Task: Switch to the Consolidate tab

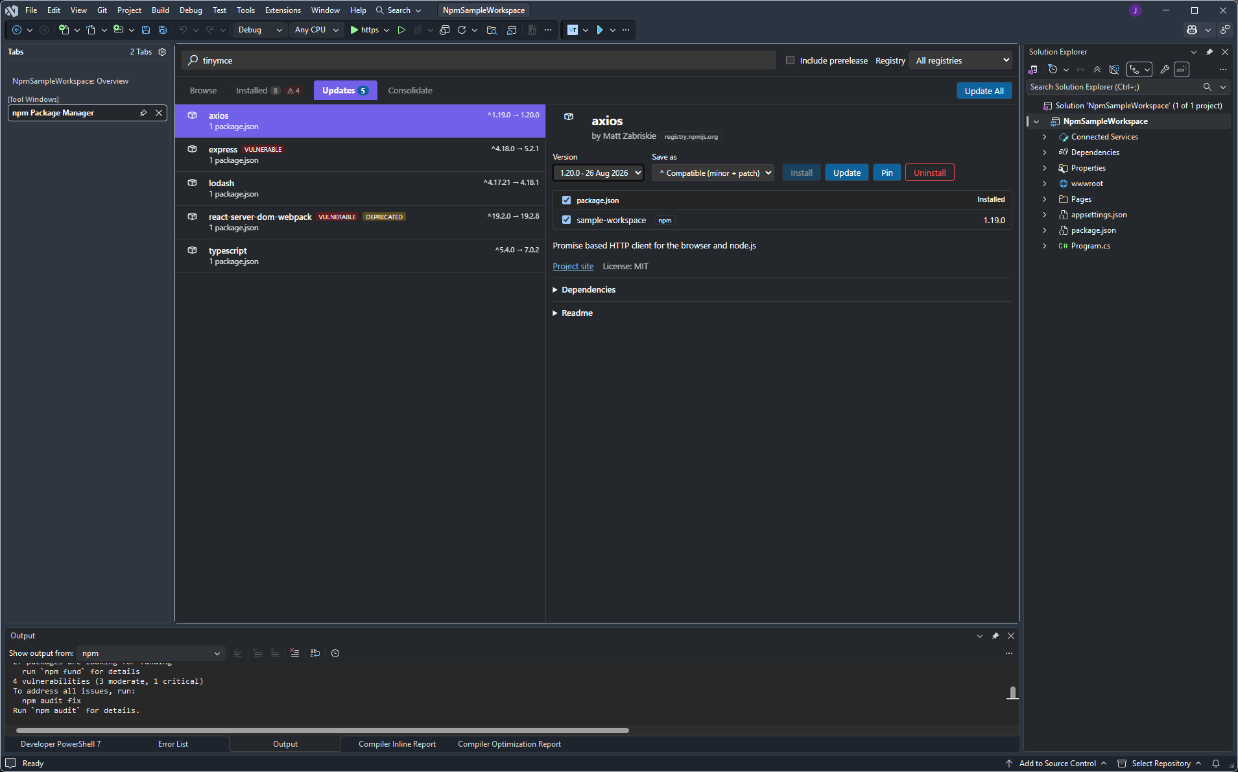Action: point(410,91)
